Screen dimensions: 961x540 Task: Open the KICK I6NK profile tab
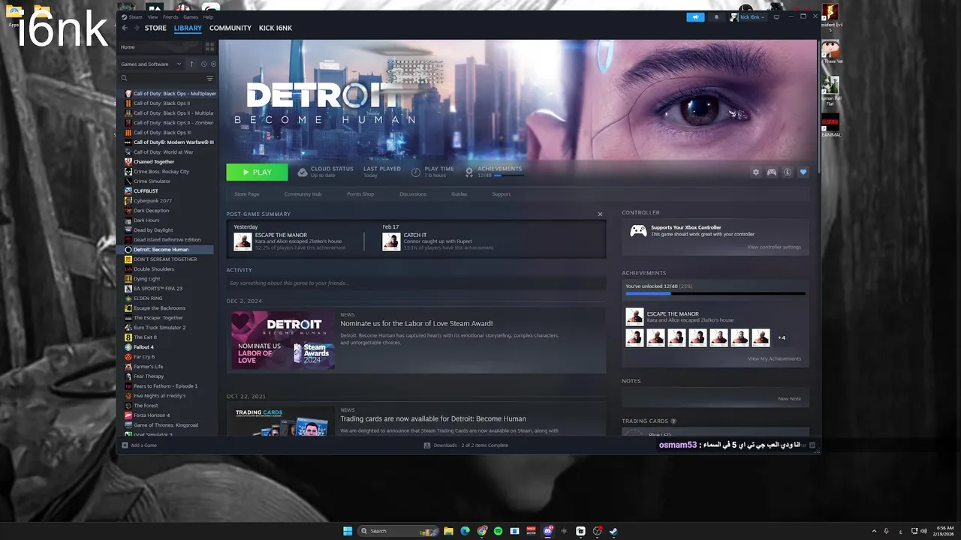[x=276, y=28]
